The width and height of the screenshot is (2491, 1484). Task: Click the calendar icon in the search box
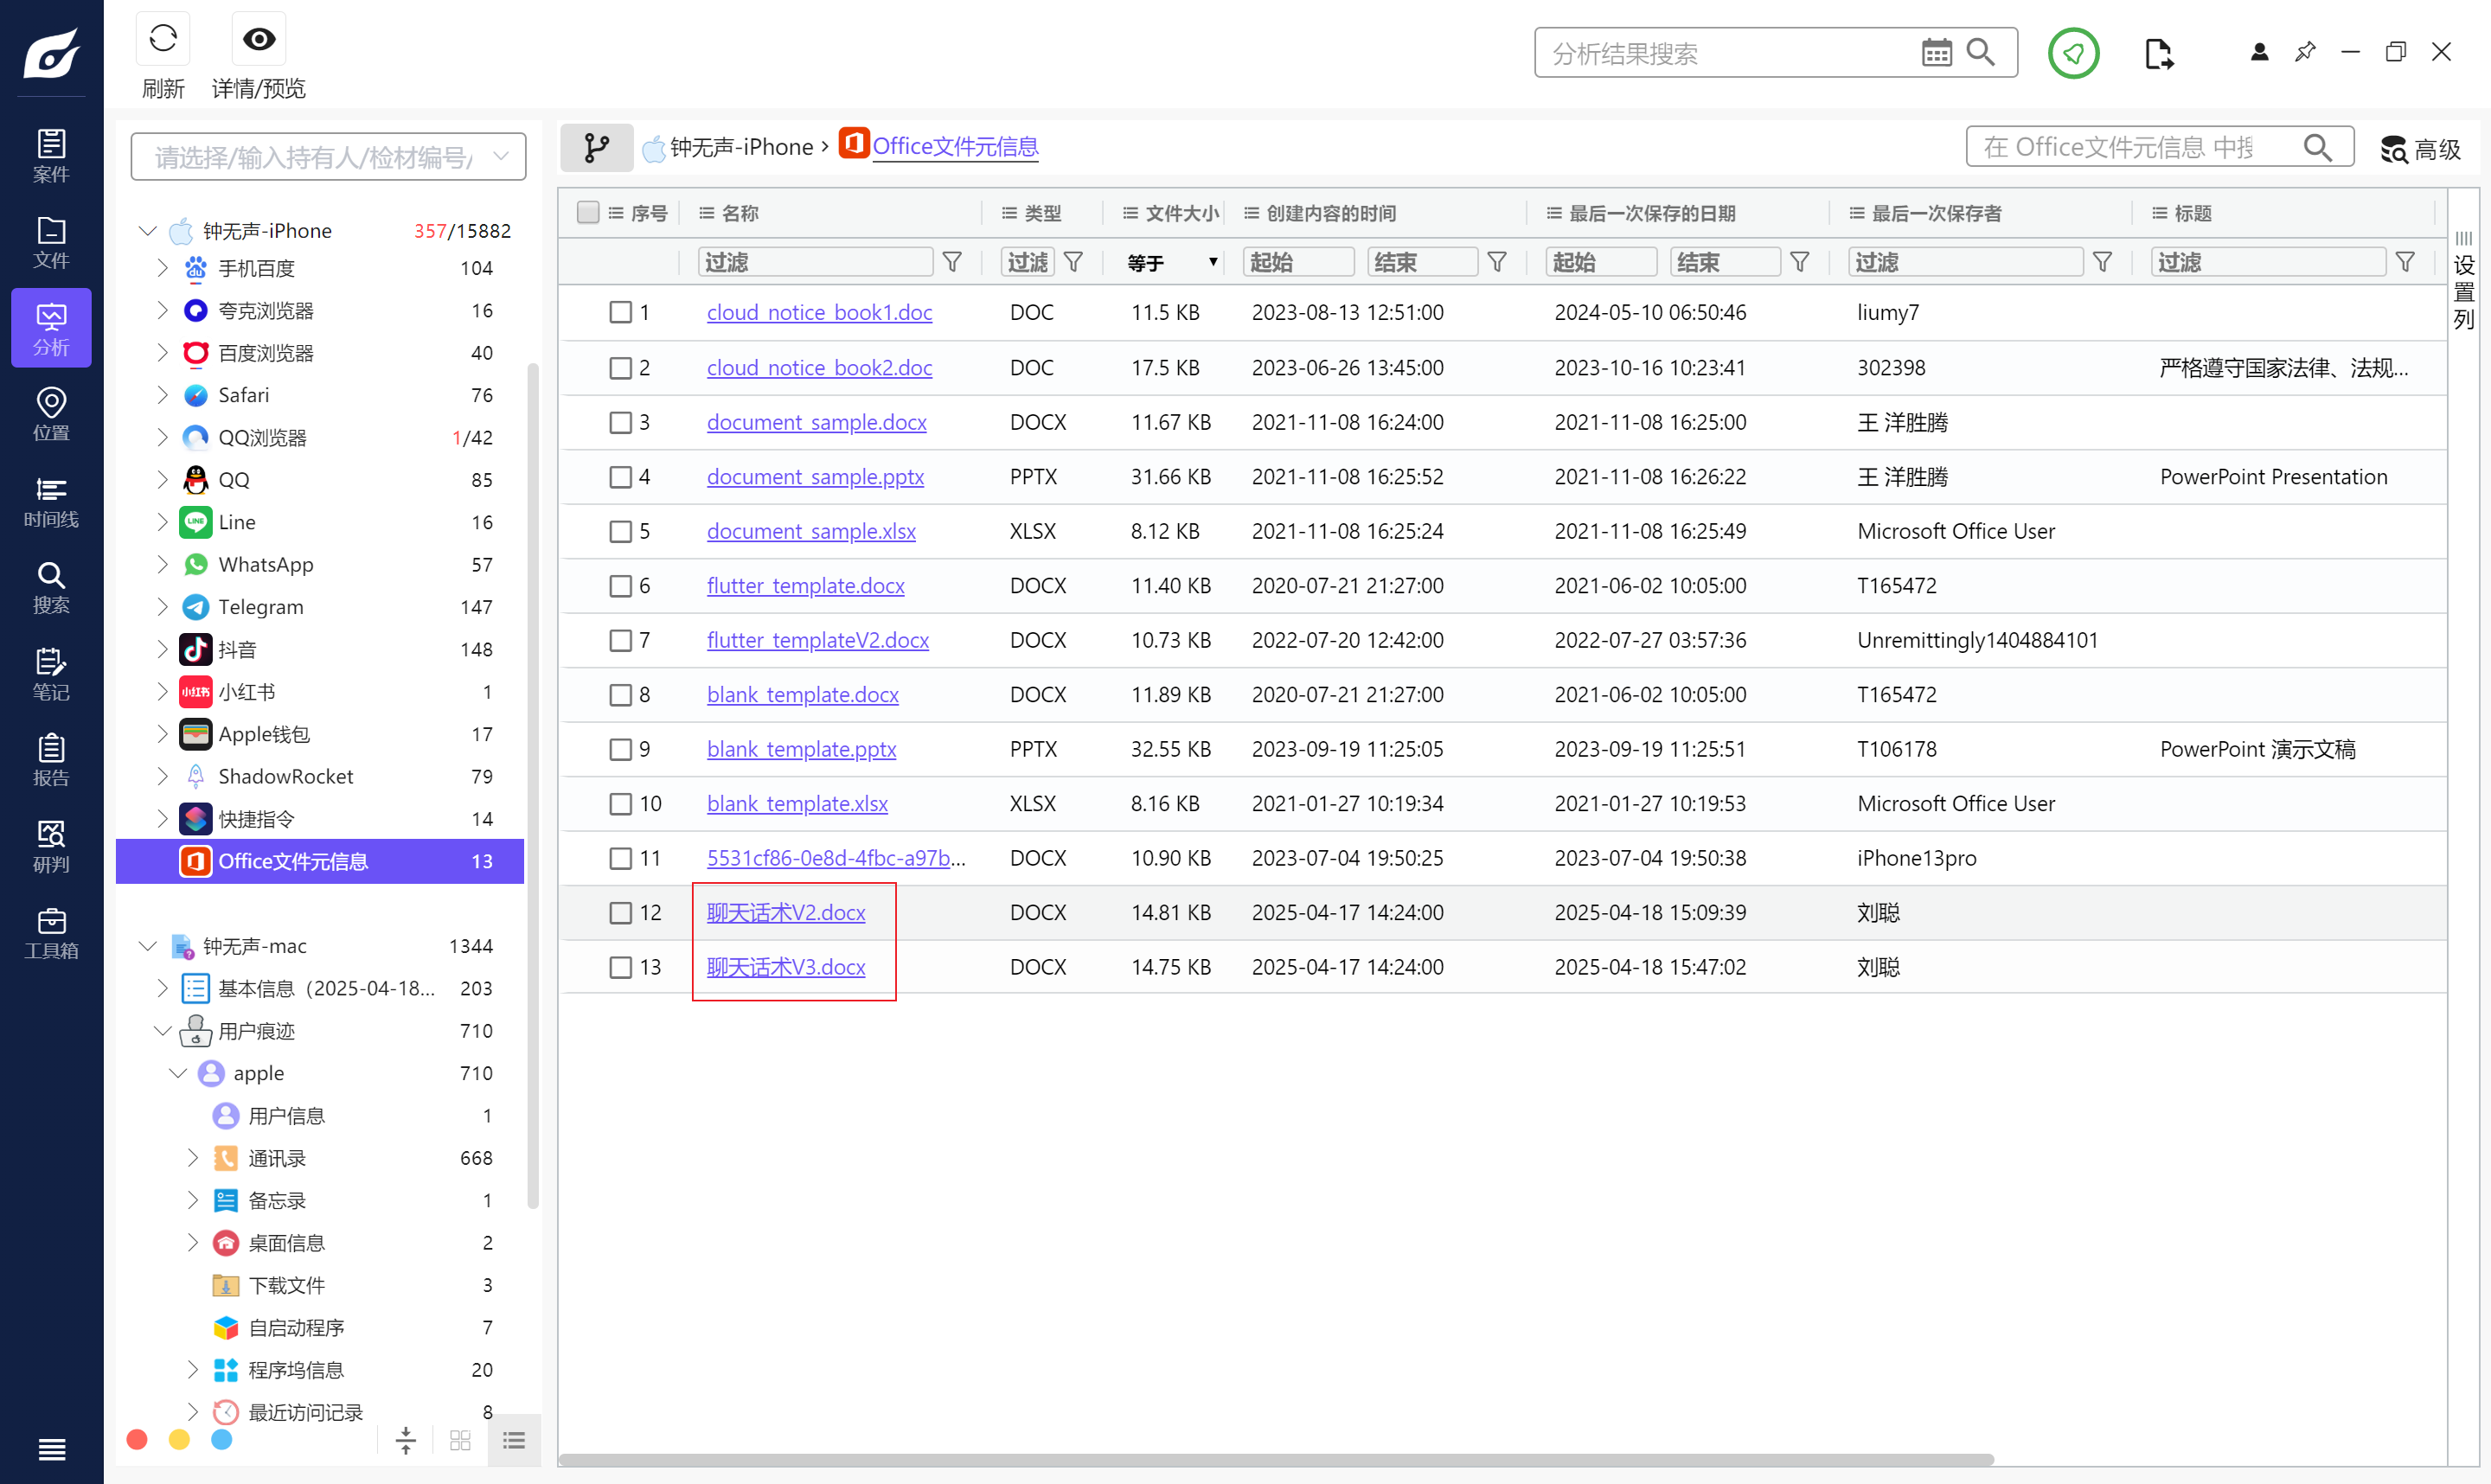click(1936, 53)
